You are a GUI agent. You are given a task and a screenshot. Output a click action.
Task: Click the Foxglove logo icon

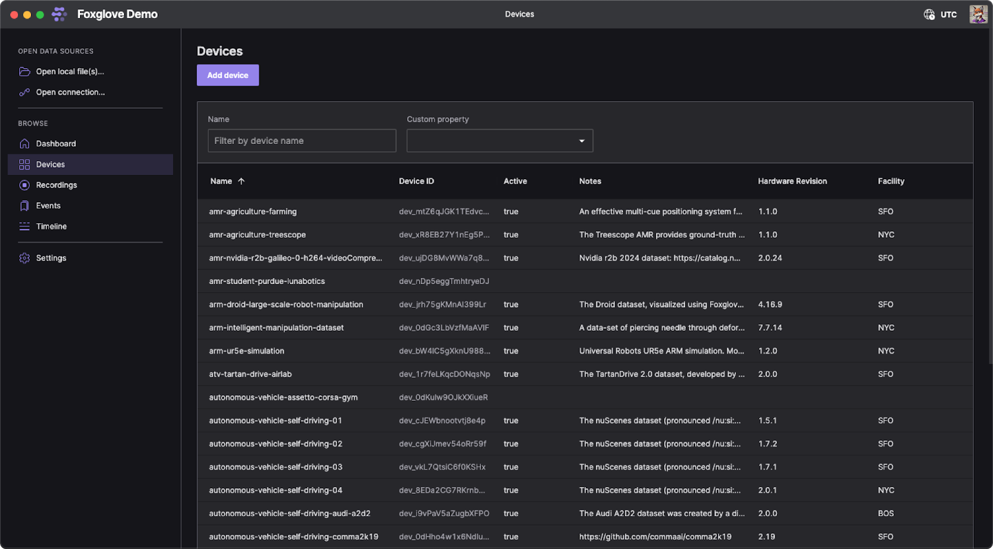59,14
